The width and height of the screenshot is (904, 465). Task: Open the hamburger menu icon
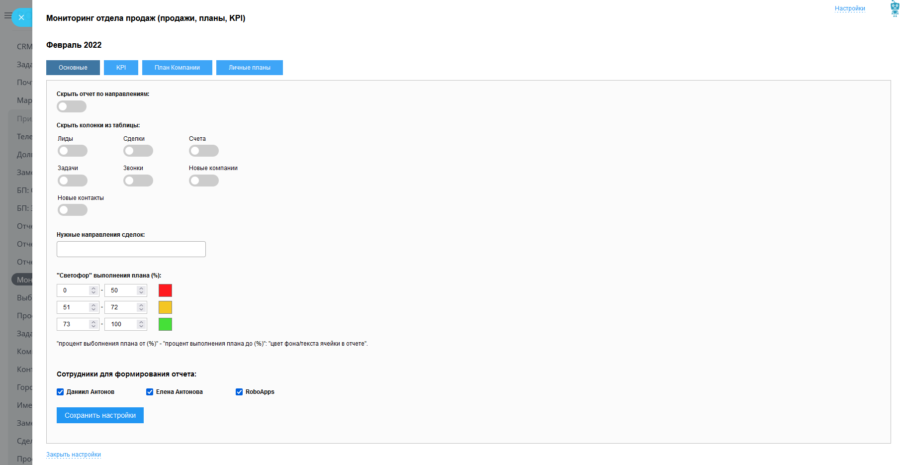click(x=7, y=16)
